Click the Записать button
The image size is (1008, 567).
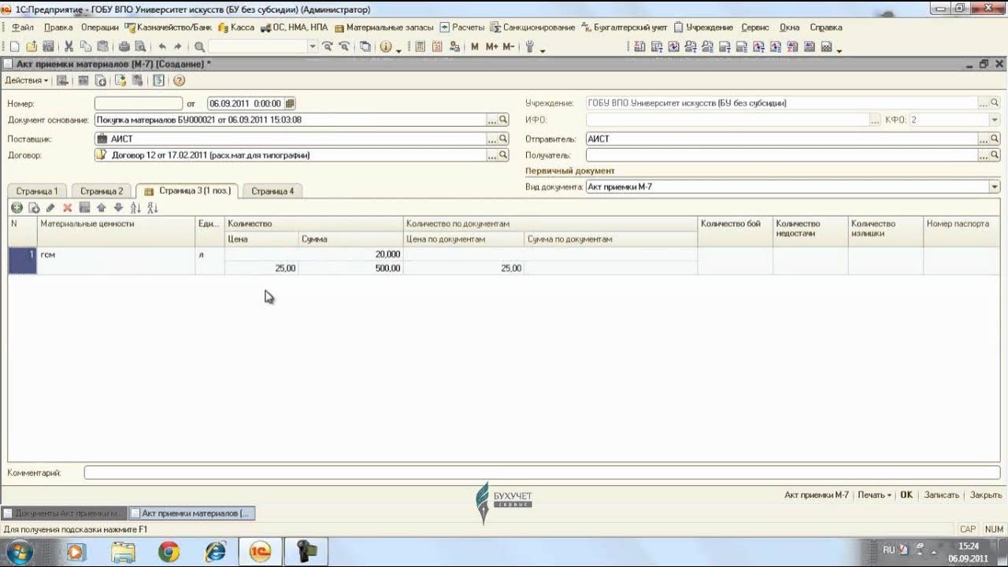941,495
